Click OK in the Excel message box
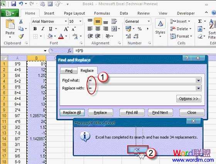The height and width of the screenshot is (164, 216). [138, 149]
